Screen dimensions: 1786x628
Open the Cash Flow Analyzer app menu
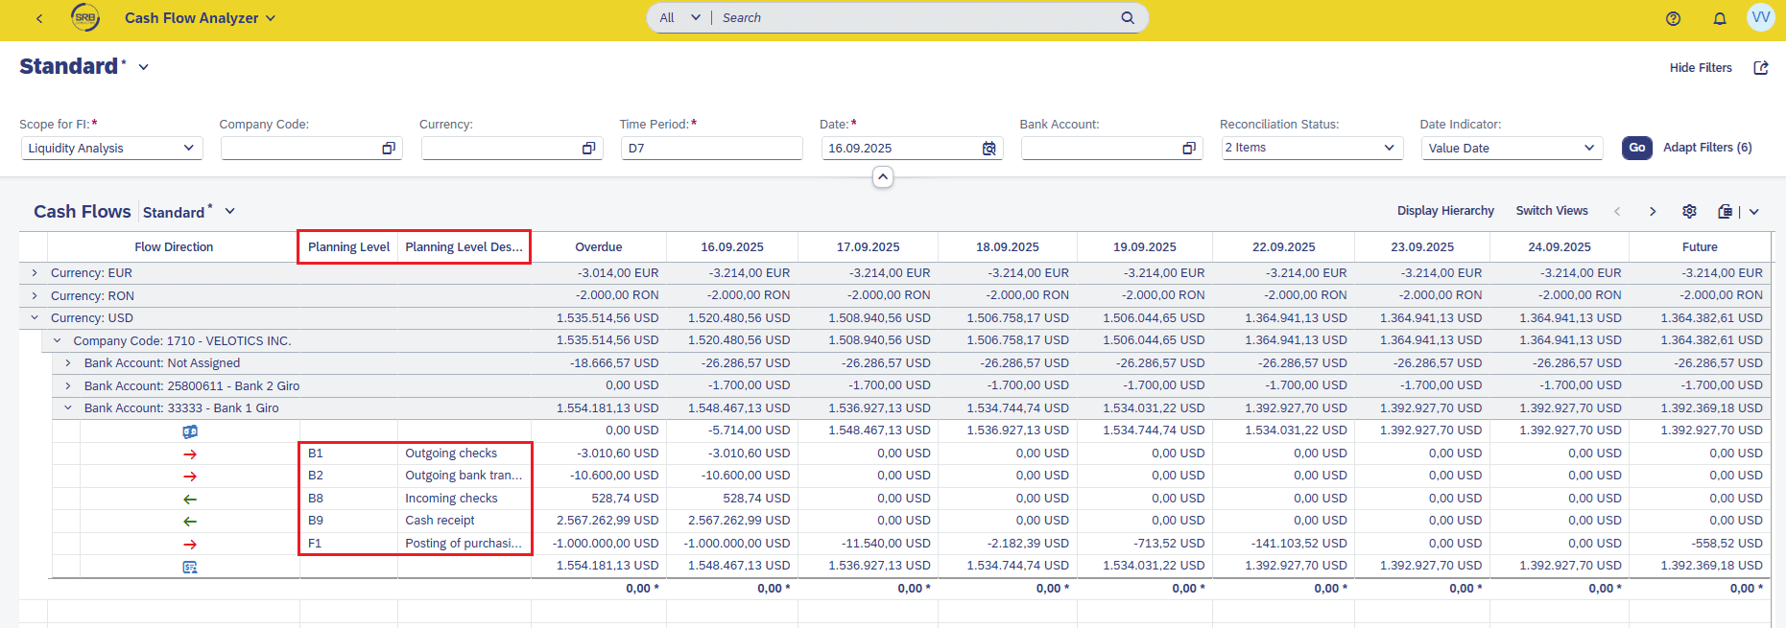(200, 18)
